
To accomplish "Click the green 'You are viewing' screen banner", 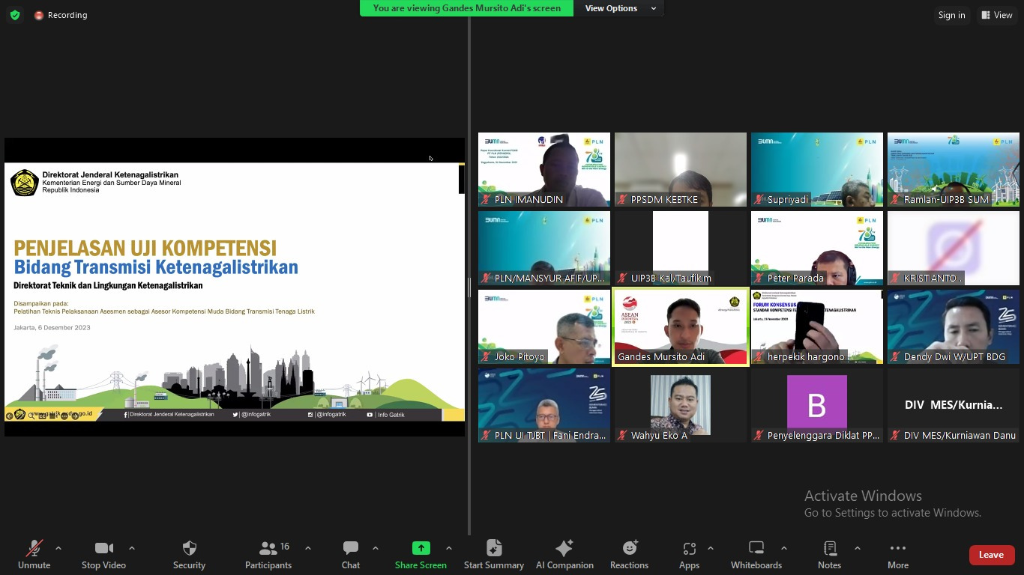I will 466,8.
